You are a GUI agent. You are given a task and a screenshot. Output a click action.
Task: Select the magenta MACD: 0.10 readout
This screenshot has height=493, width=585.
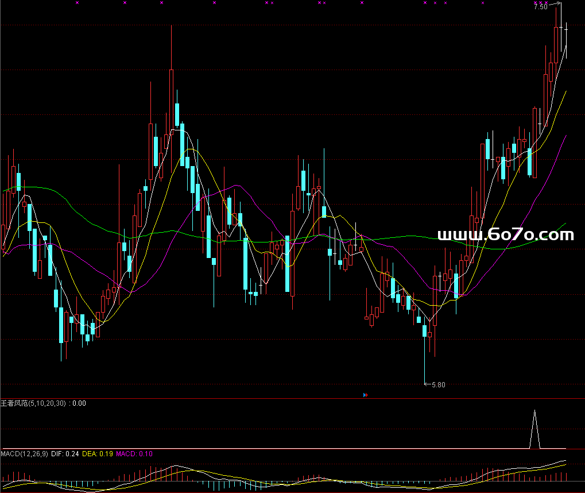(135, 454)
